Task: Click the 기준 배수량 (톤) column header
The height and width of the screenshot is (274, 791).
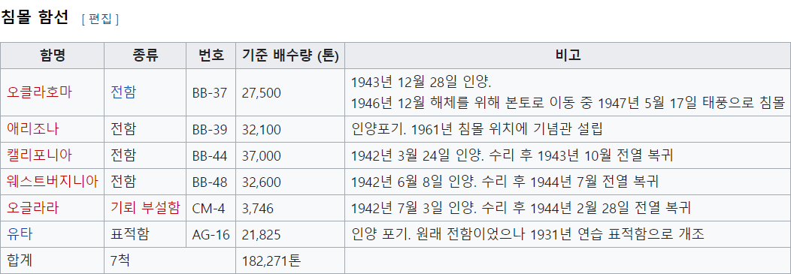Action: 290,56
